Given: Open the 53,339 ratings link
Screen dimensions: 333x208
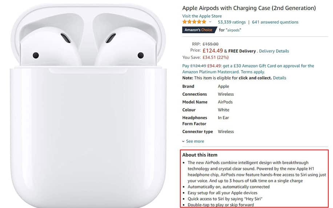Looking at the screenshot, I should (232, 22).
